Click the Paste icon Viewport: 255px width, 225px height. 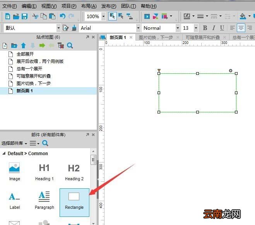[52, 16]
